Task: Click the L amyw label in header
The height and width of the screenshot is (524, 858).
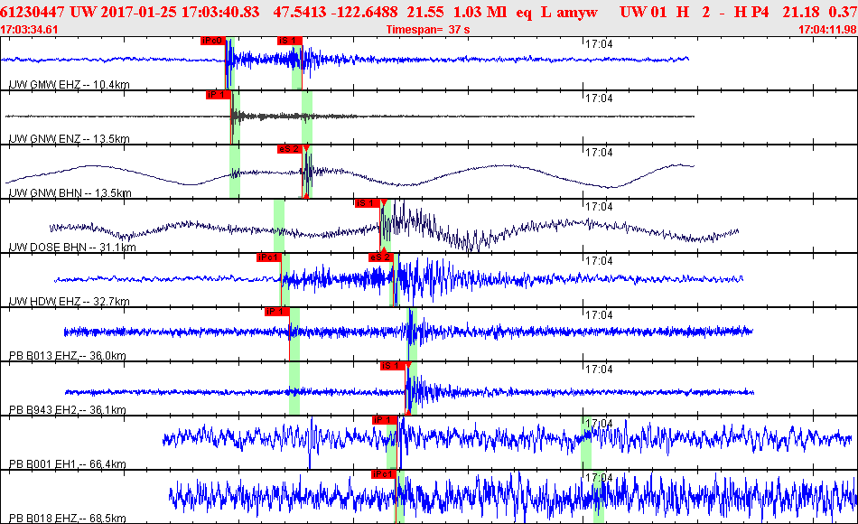Action: click(x=569, y=12)
